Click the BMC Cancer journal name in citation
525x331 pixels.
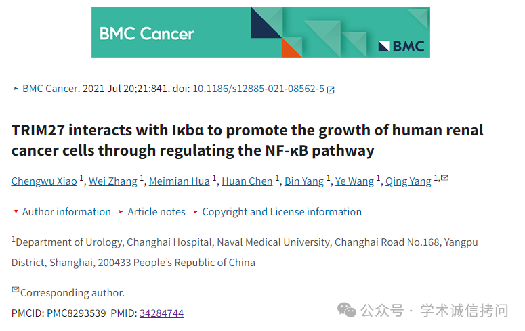point(50,89)
